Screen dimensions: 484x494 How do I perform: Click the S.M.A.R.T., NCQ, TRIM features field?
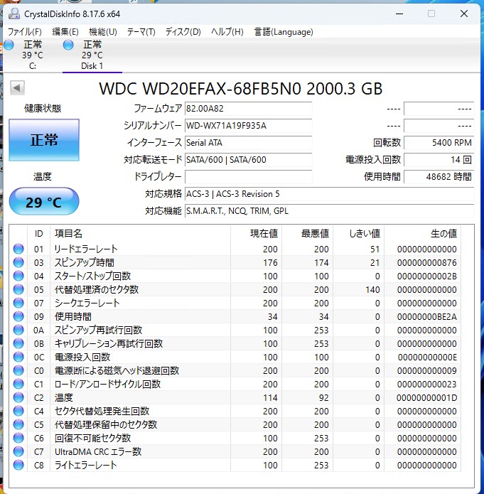click(329, 211)
